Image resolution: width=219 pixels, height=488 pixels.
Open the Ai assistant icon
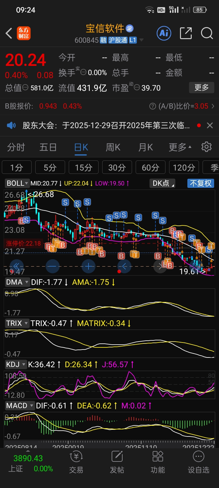(164, 33)
